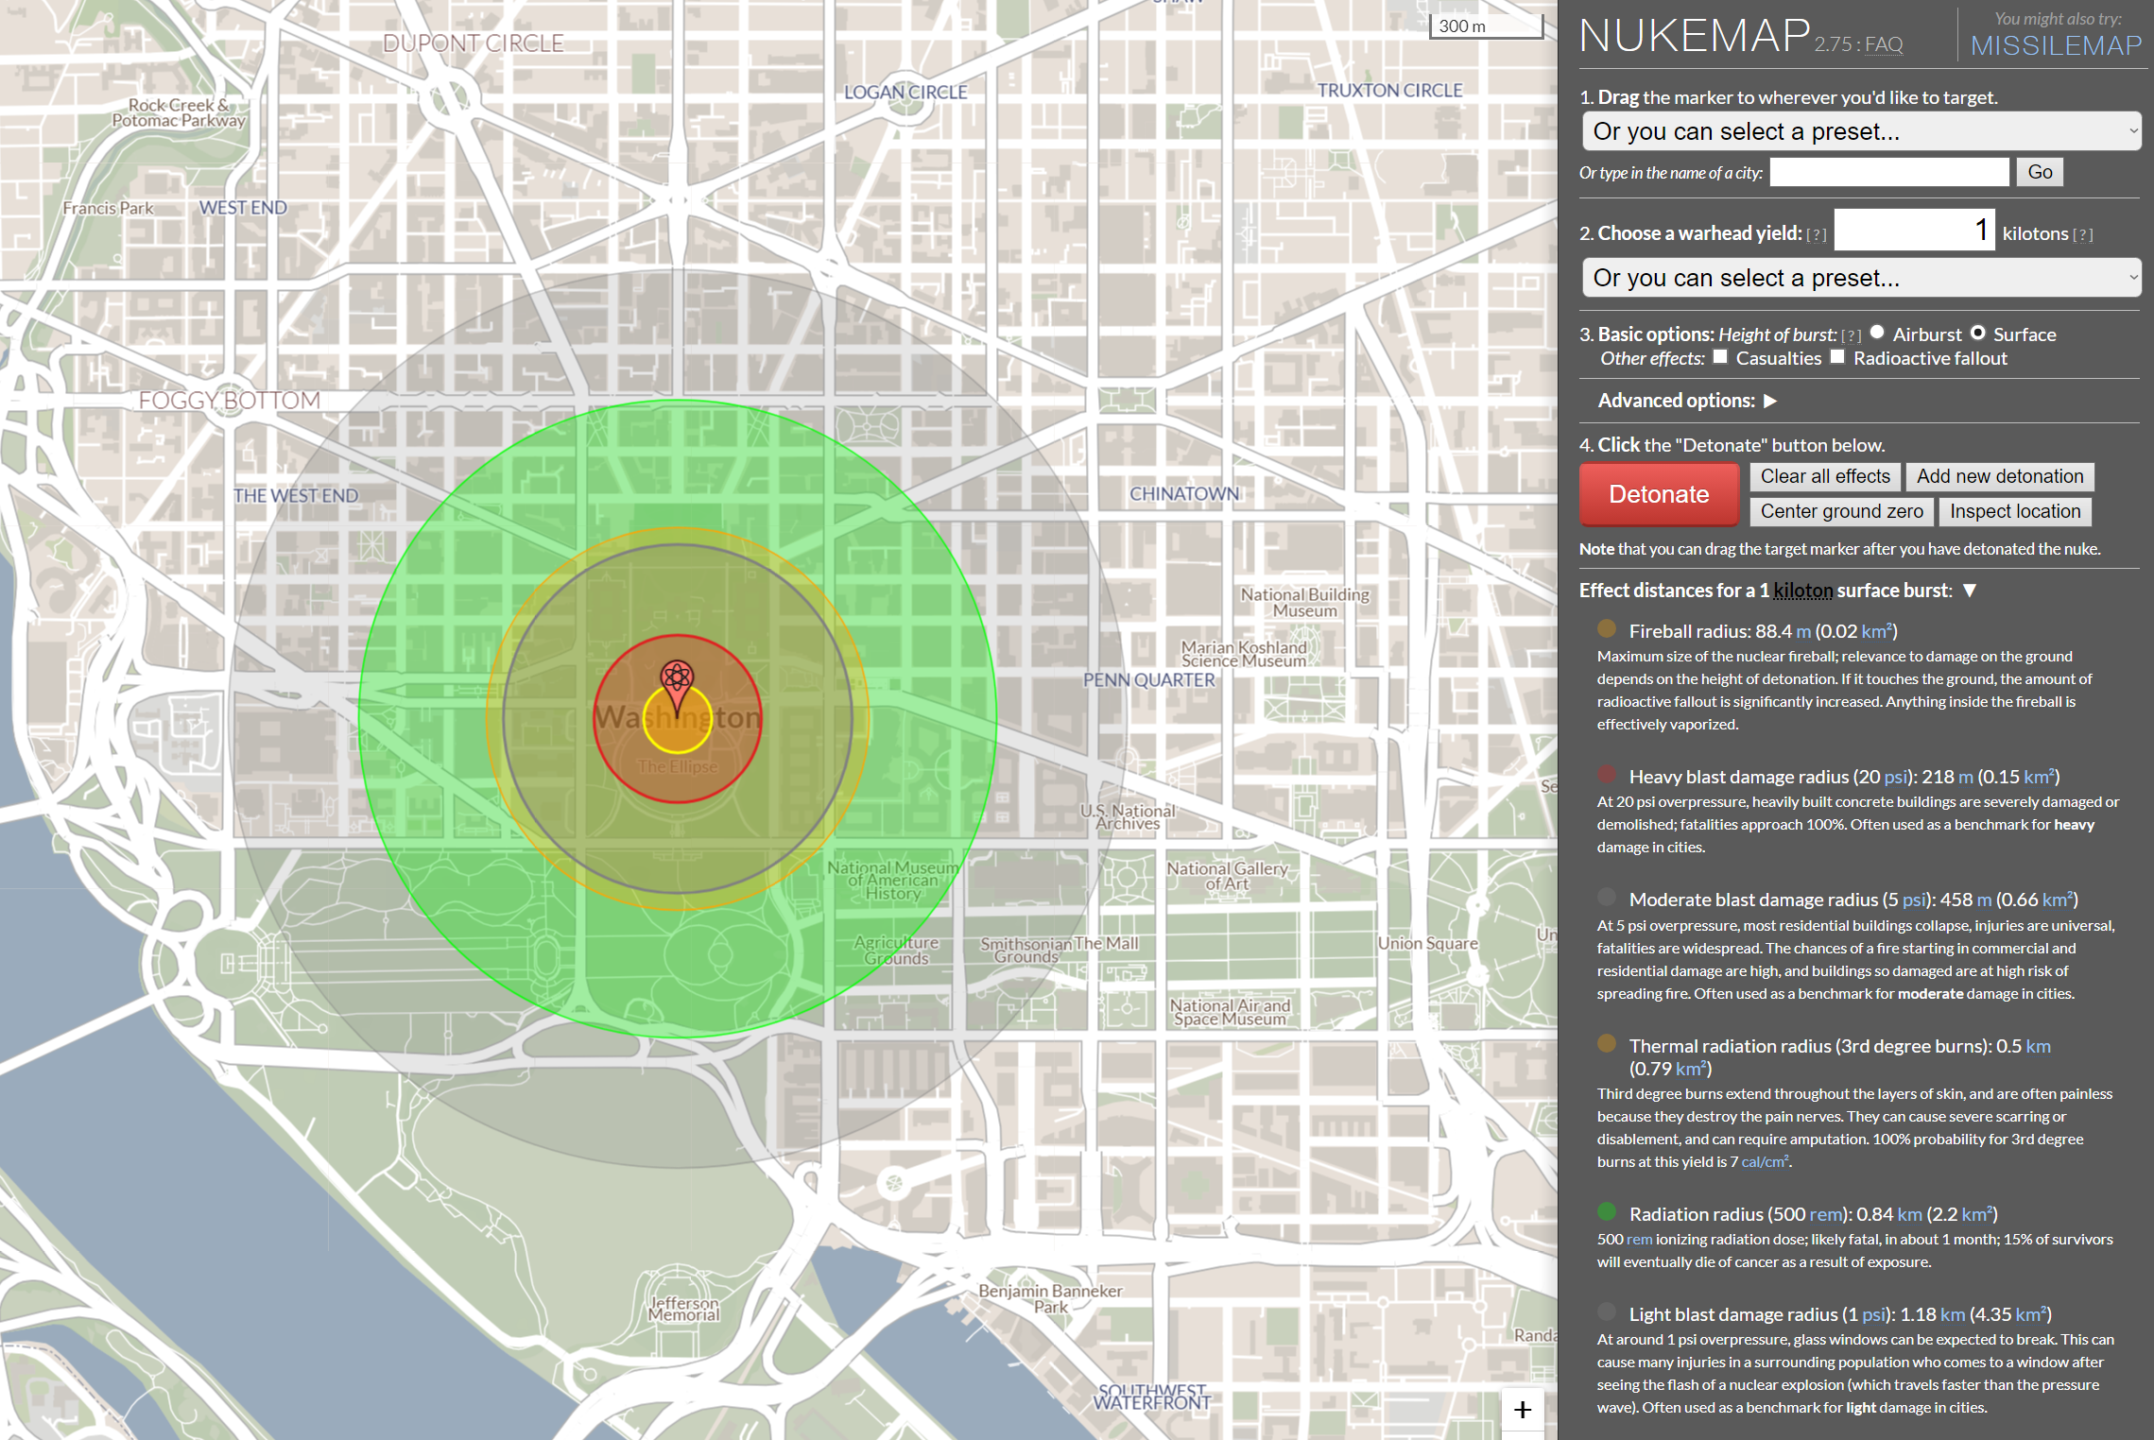Click the cal/cm² link in thermal description
Viewport: 2154px width, 1440px height.
tap(1765, 1161)
